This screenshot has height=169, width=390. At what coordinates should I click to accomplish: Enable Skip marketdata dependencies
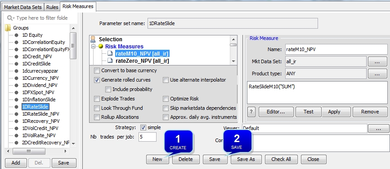point(166,108)
